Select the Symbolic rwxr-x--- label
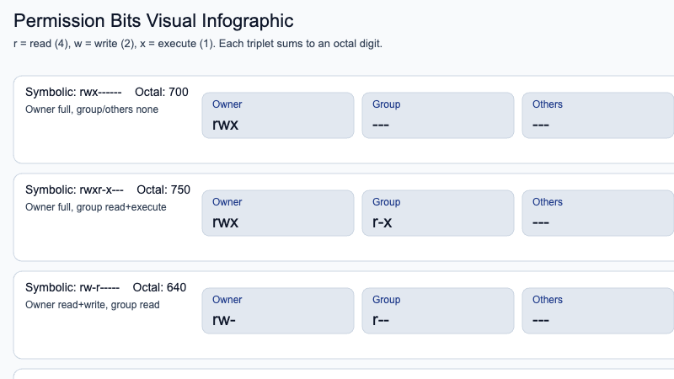Image resolution: width=674 pixels, height=379 pixels. point(75,189)
